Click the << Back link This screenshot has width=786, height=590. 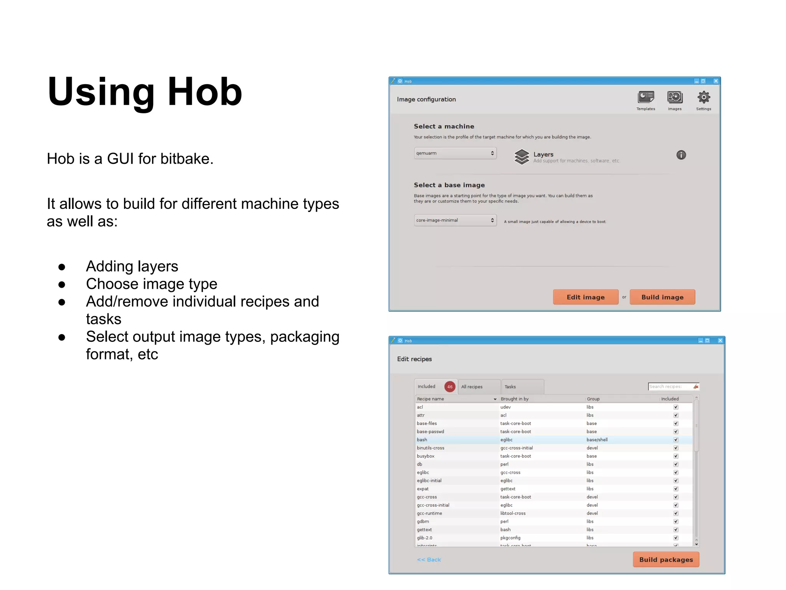[429, 560]
